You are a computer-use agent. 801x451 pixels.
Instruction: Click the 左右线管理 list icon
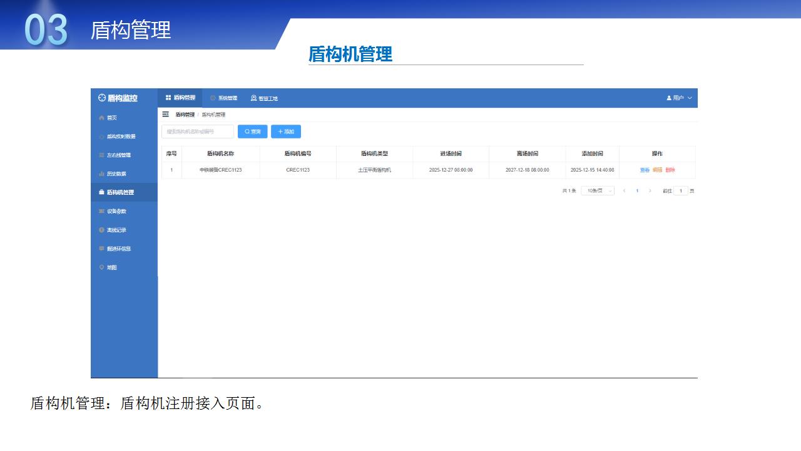click(x=102, y=155)
